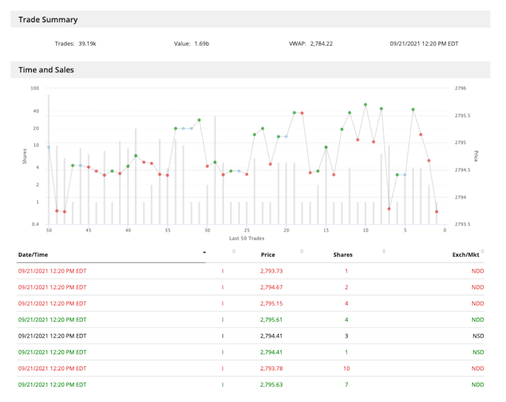Image resolution: width=506 pixels, height=402 pixels.
Task: Click the Date/Time descending sort arrow
Action: coord(204,252)
